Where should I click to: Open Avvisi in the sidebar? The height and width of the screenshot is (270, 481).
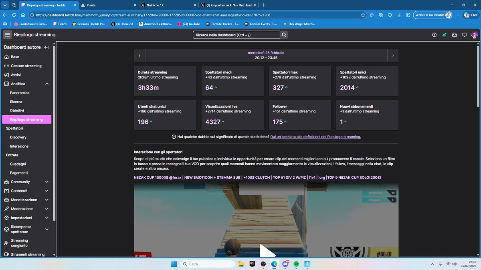[26, 75]
